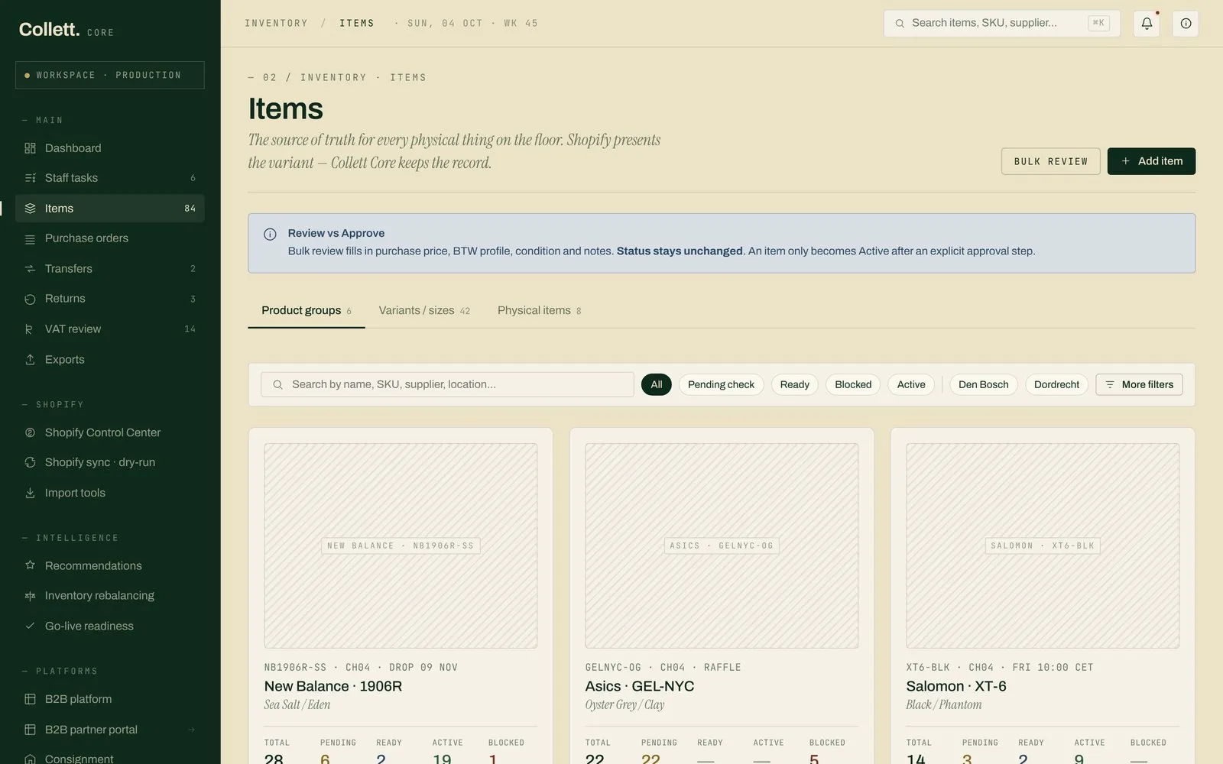This screenshot has height=764, width=1223.
Task: Expand the B2B partner portal arrow
Action: [192, 730]
